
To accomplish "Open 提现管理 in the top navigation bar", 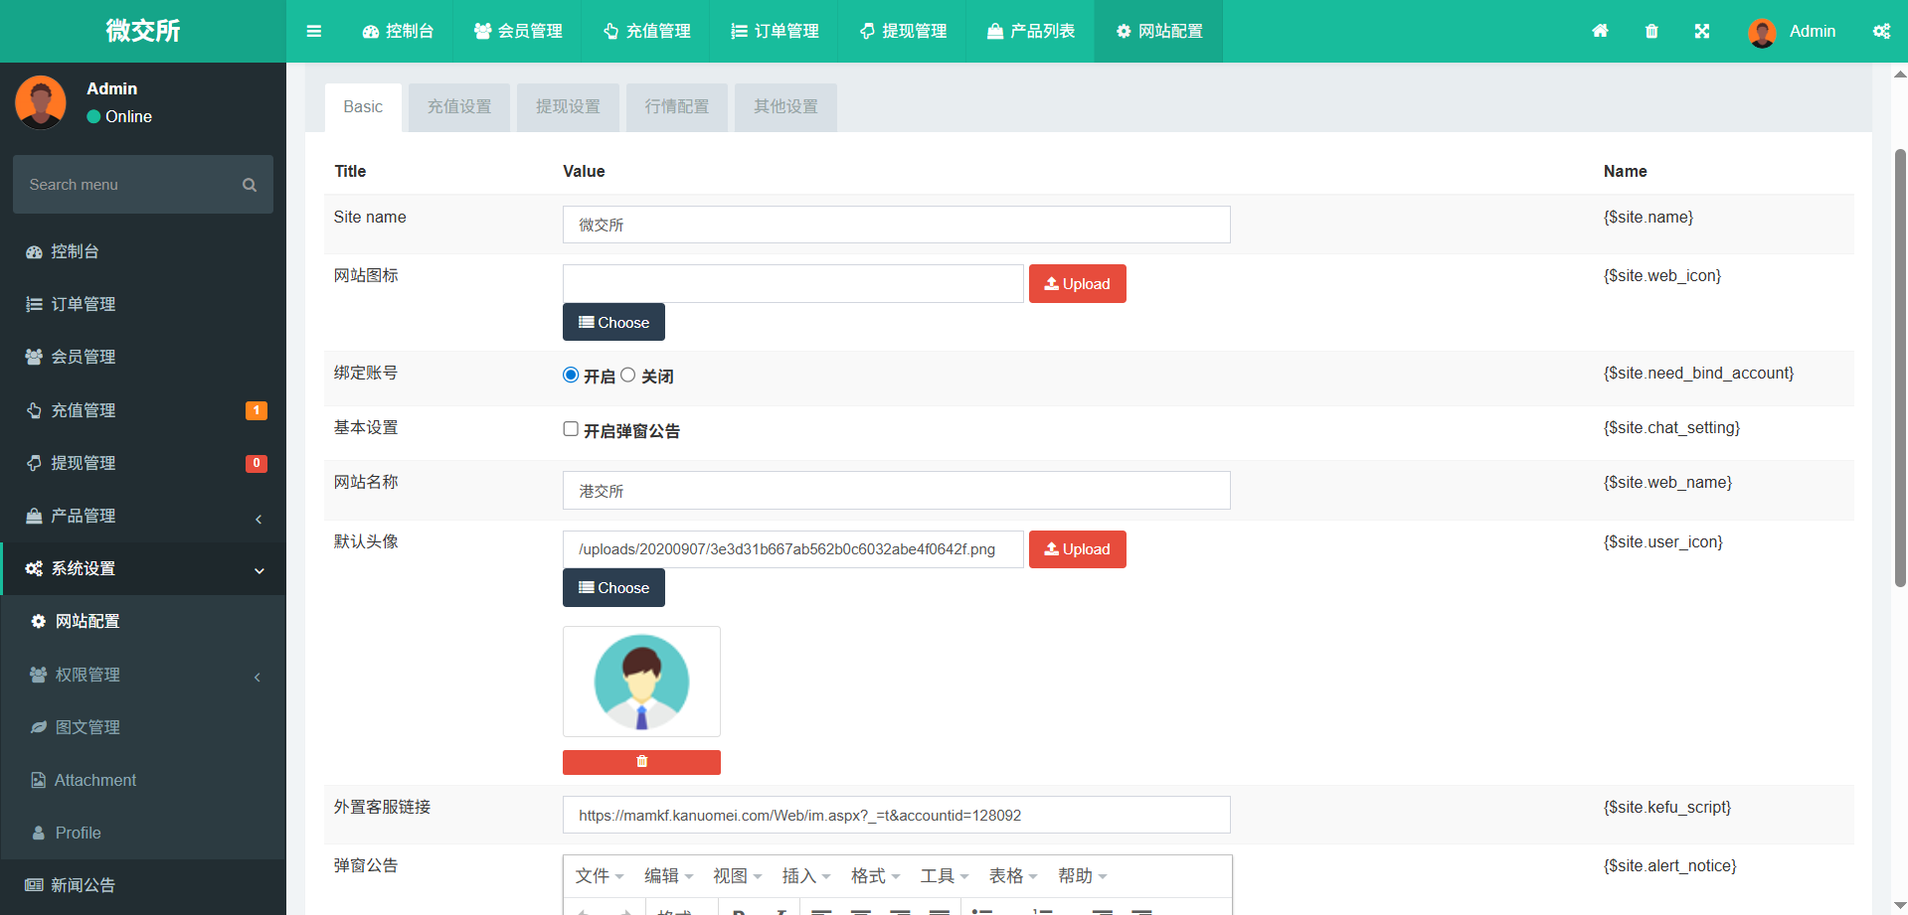I will tap(903, 31).
